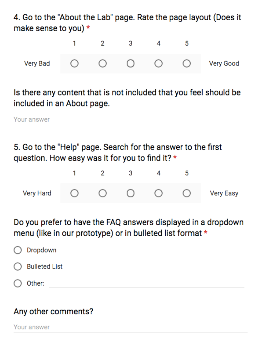Click the Very Good scale label
This screenshot has height=339, width=259.
click(224, 64)
